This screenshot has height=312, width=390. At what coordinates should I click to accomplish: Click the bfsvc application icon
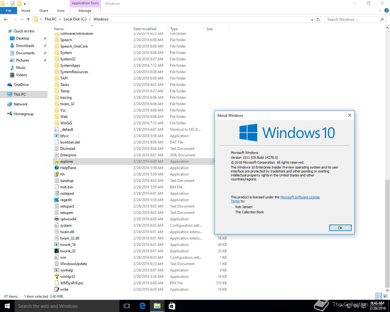tap(56, 136)
